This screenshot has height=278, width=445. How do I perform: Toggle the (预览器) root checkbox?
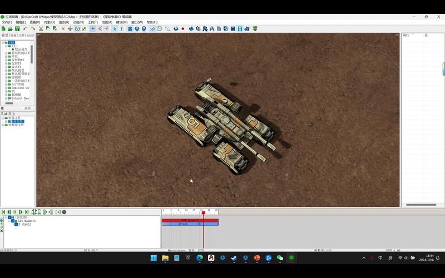click(x=10, y=217)
